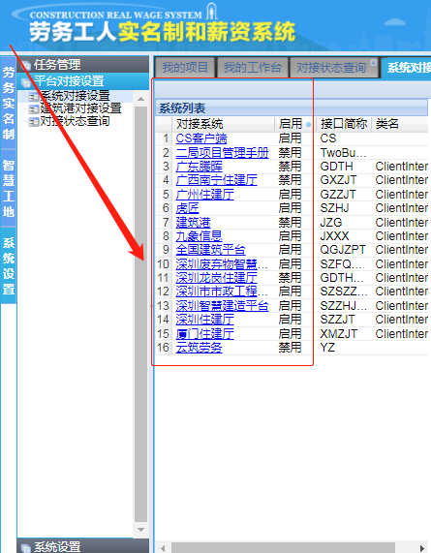Open the 深圳智慧建造平台 link

point(222,306)
